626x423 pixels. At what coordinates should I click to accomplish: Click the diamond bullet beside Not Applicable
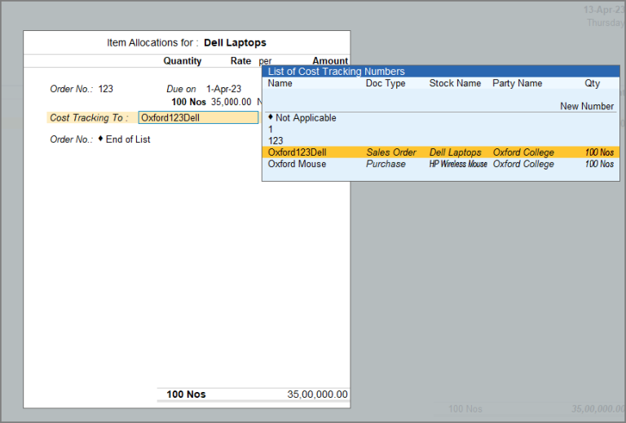tap(271, 117)
